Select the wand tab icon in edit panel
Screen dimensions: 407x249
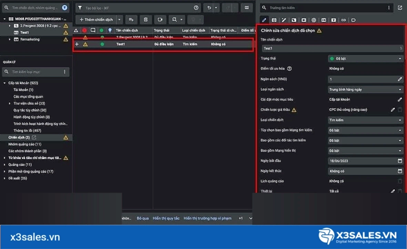click(284, 20)
